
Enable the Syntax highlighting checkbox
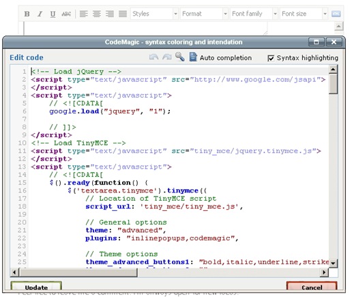[271, 58]
